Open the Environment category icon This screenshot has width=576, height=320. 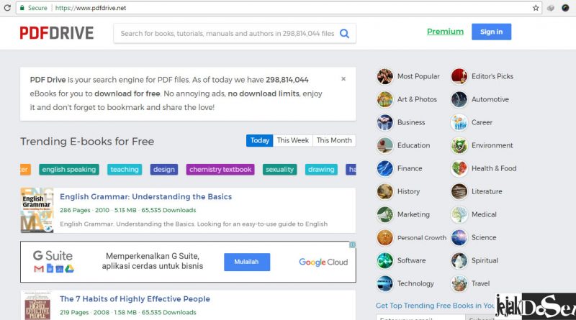click(459, 146)
